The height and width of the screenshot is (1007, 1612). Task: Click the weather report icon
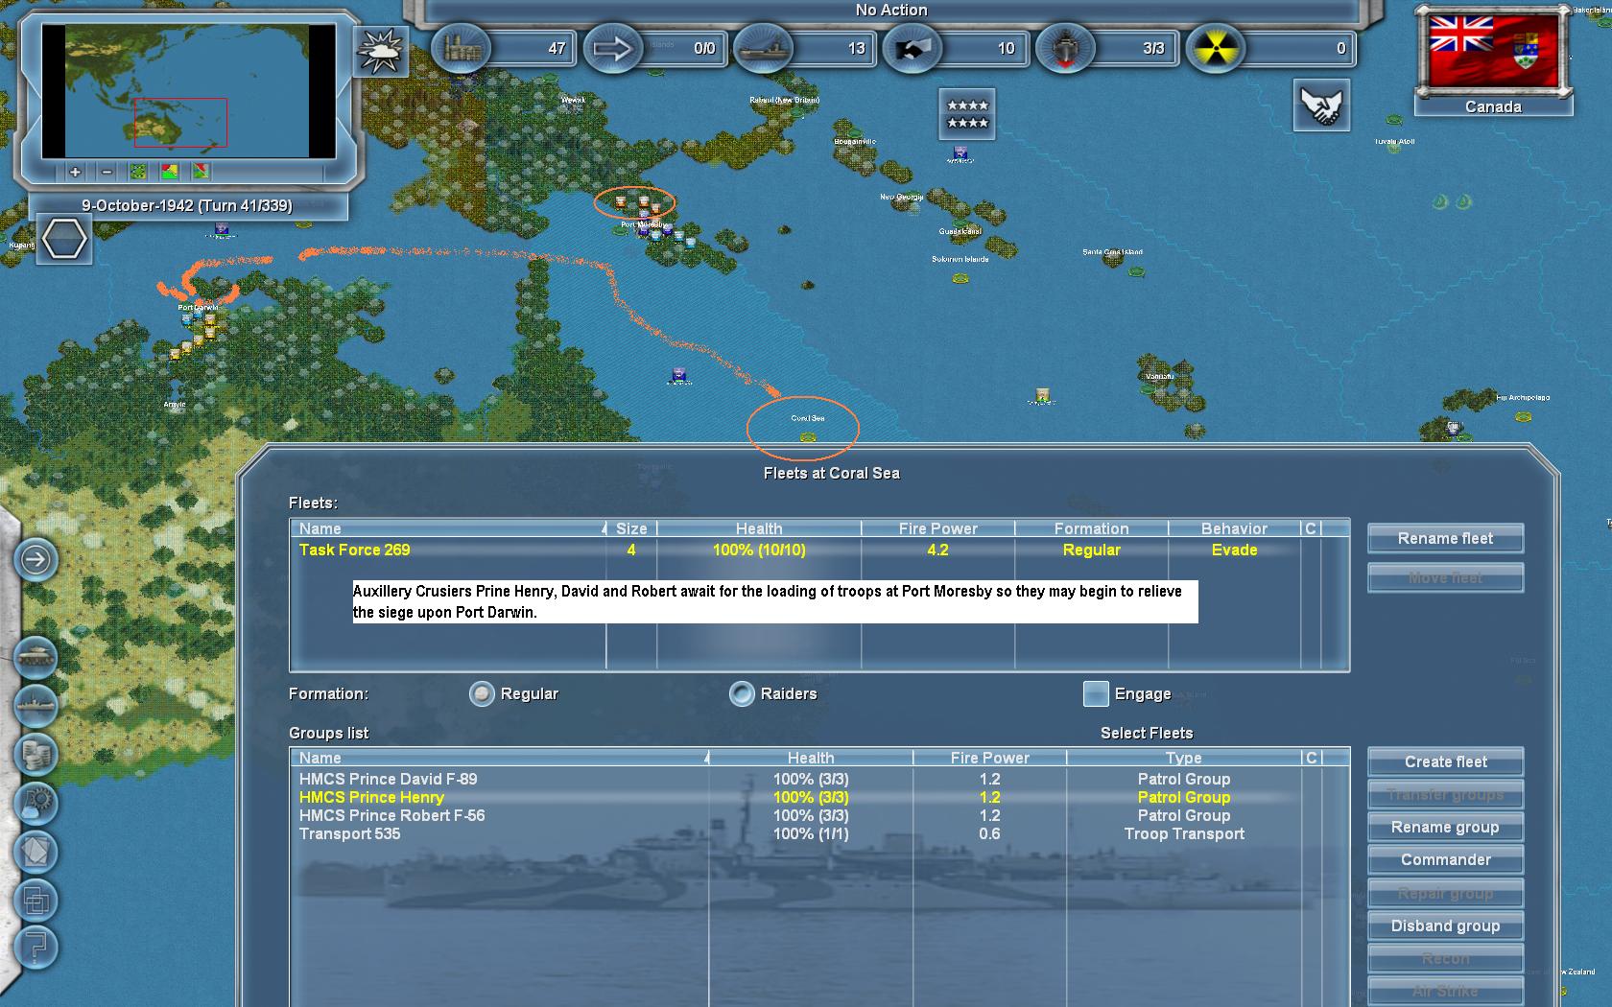coord(380,51)
